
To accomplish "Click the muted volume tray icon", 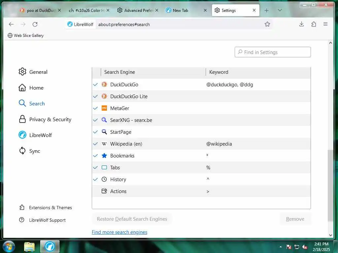I will click(305, 247).
